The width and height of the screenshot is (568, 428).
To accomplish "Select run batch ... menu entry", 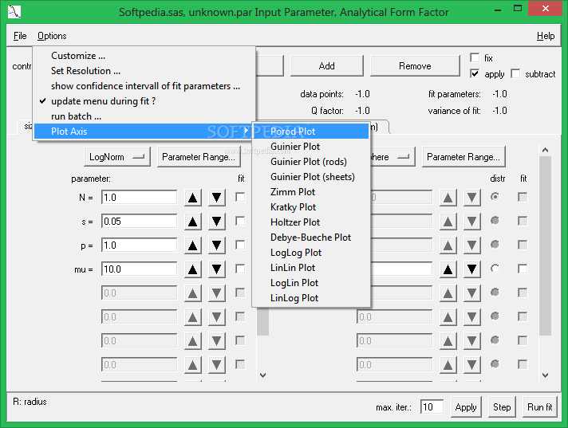I will [144, 116].
